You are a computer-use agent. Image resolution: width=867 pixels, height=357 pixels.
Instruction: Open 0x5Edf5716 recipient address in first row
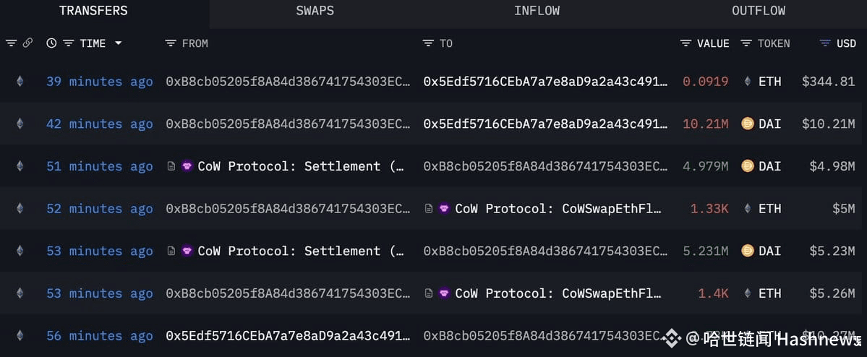pyautogui.click(x=545, y=82)
